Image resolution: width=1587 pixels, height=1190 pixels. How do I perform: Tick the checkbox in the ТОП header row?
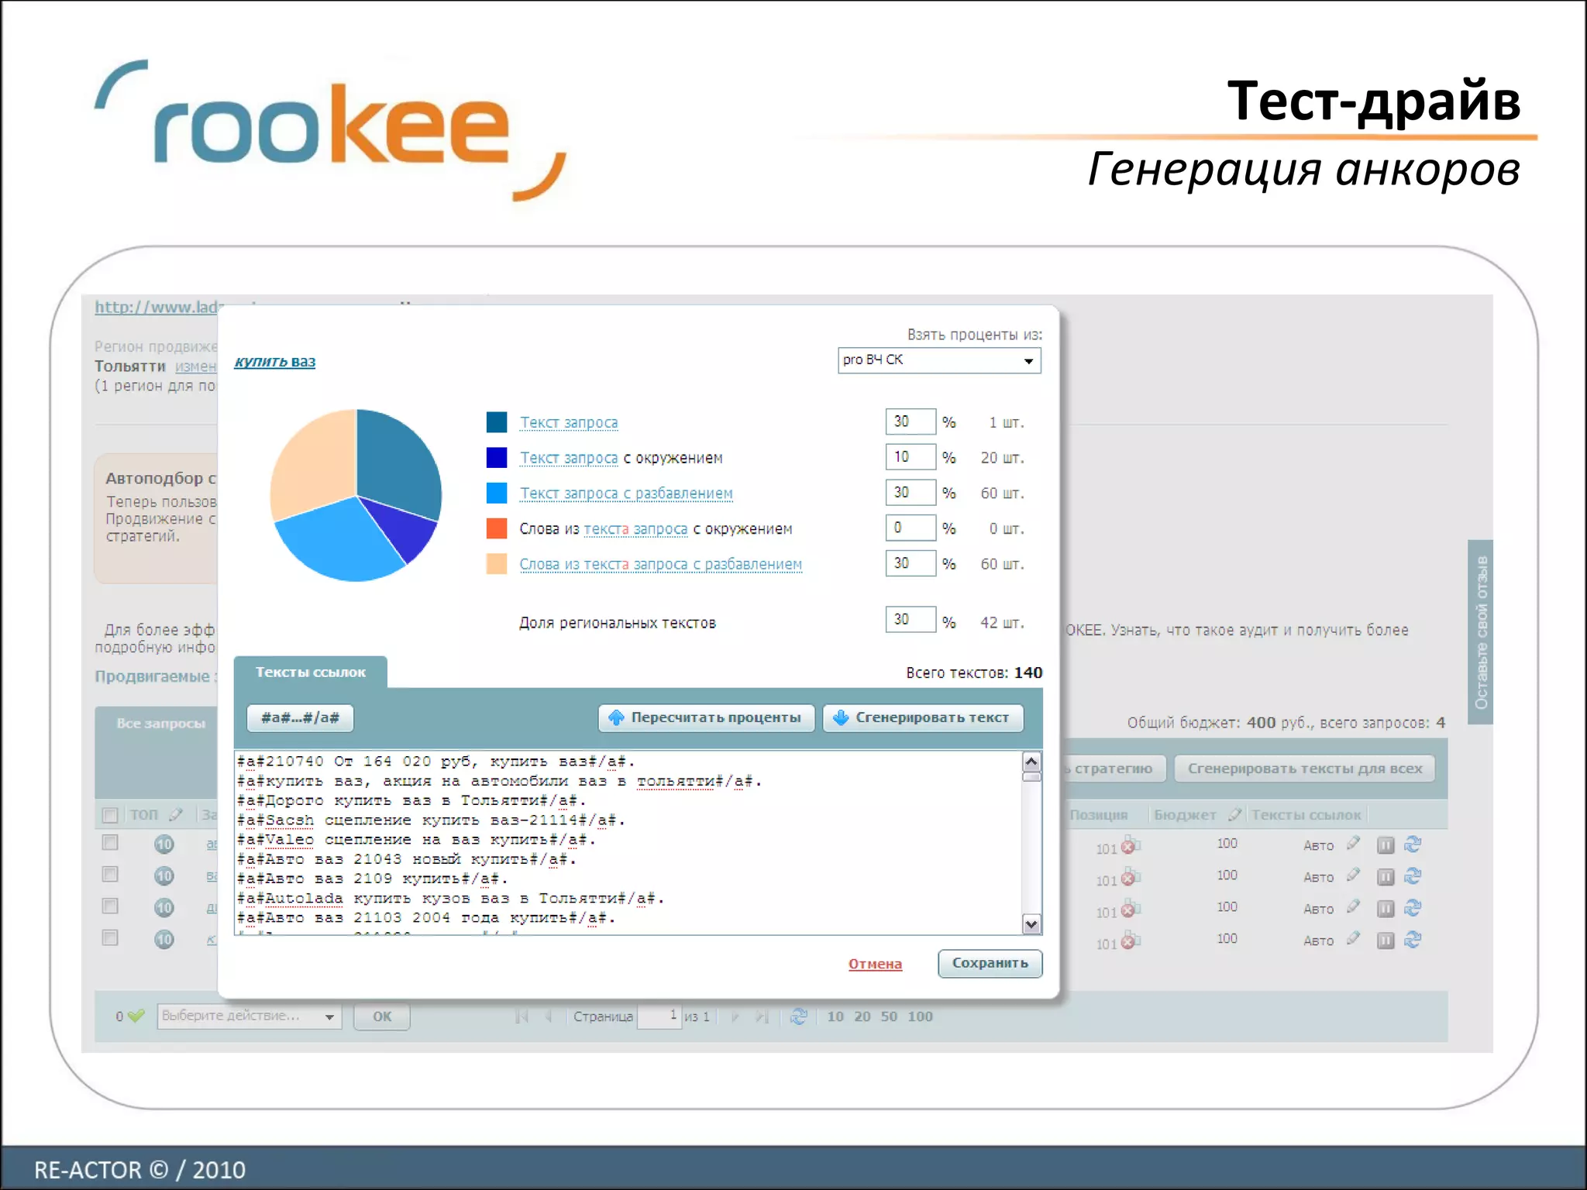[x=110, y=815]
